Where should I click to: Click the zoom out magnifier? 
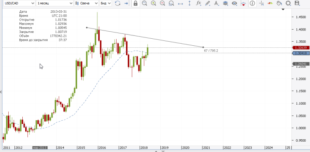(162, 3)
